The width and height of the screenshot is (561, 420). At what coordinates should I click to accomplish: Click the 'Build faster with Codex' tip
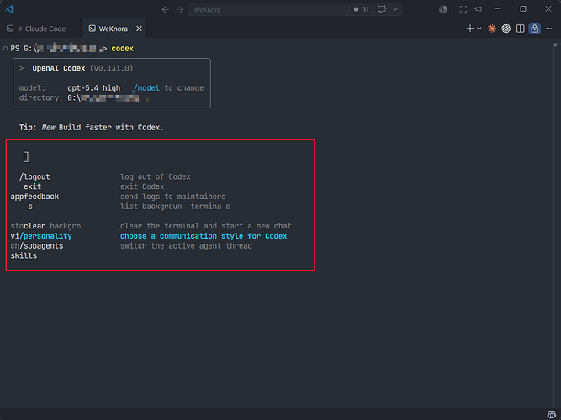click(111, 128)
